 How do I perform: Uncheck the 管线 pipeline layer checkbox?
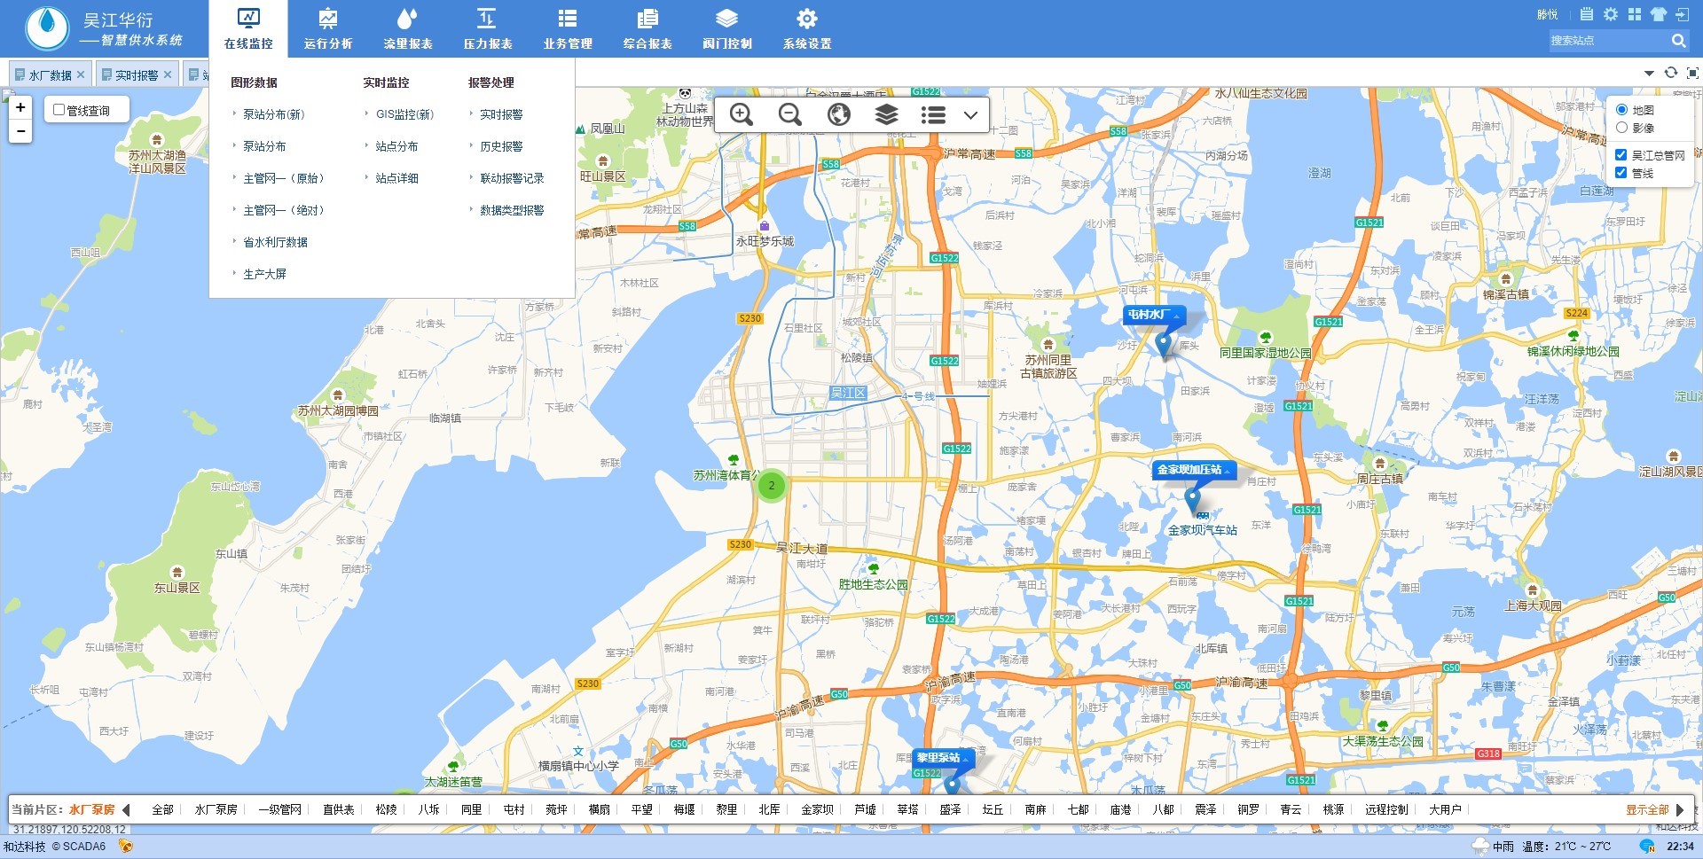[x=1621, y=173]
